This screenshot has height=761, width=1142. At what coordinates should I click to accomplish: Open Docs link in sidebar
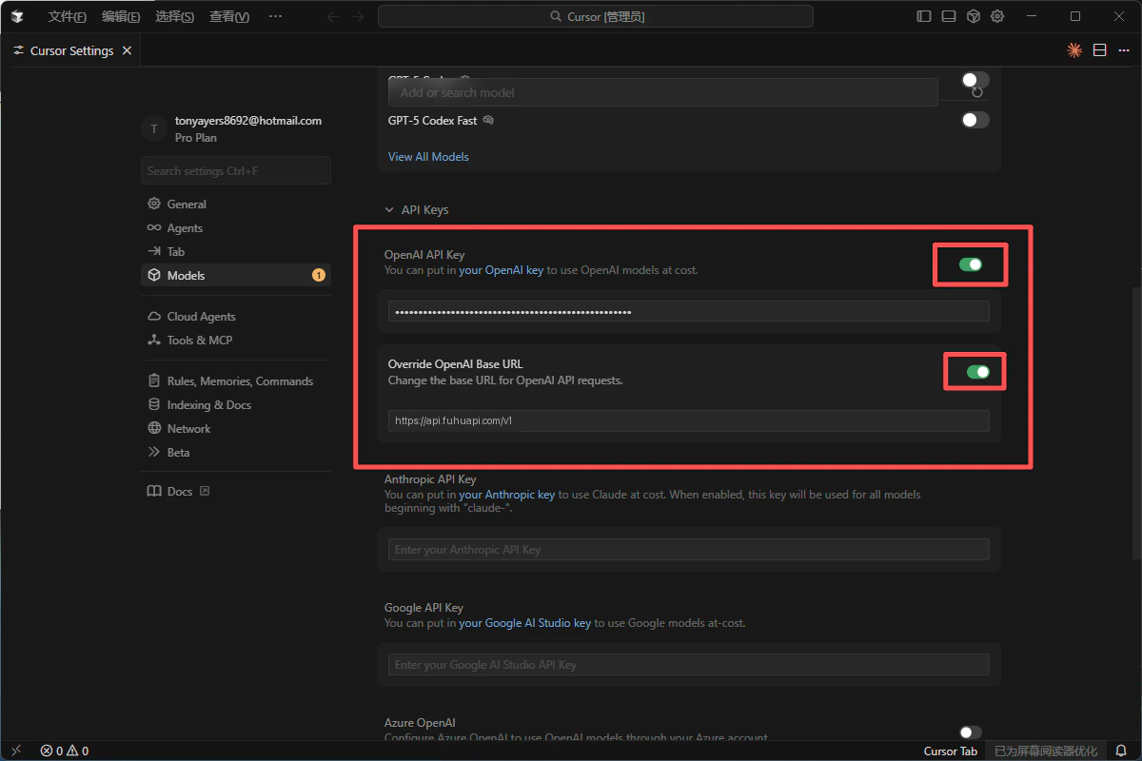click(x=180, y=491)
